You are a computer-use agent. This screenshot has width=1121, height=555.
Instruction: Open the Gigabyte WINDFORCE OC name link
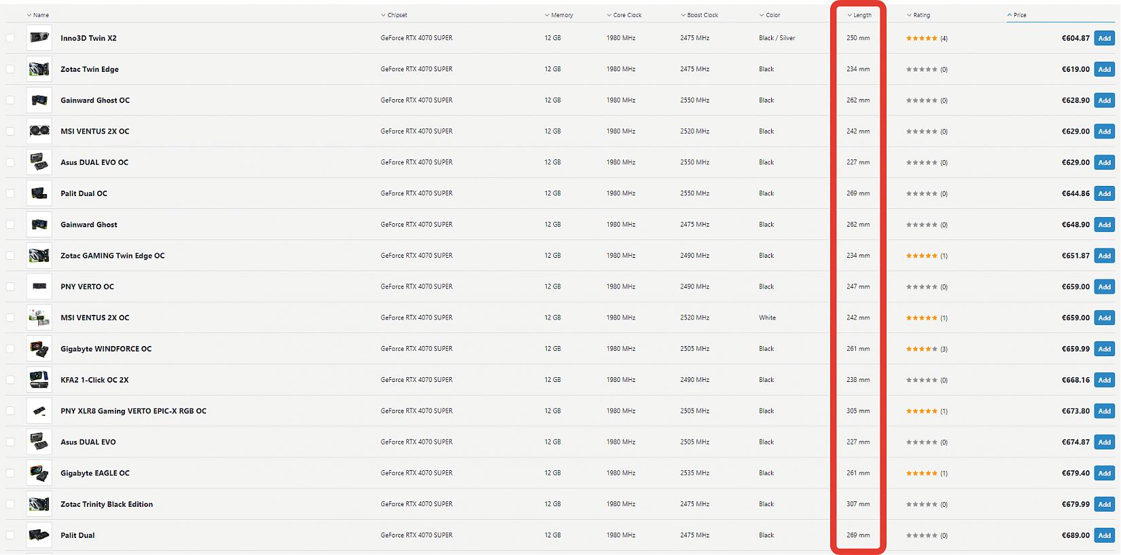click(x=106, y=349)
